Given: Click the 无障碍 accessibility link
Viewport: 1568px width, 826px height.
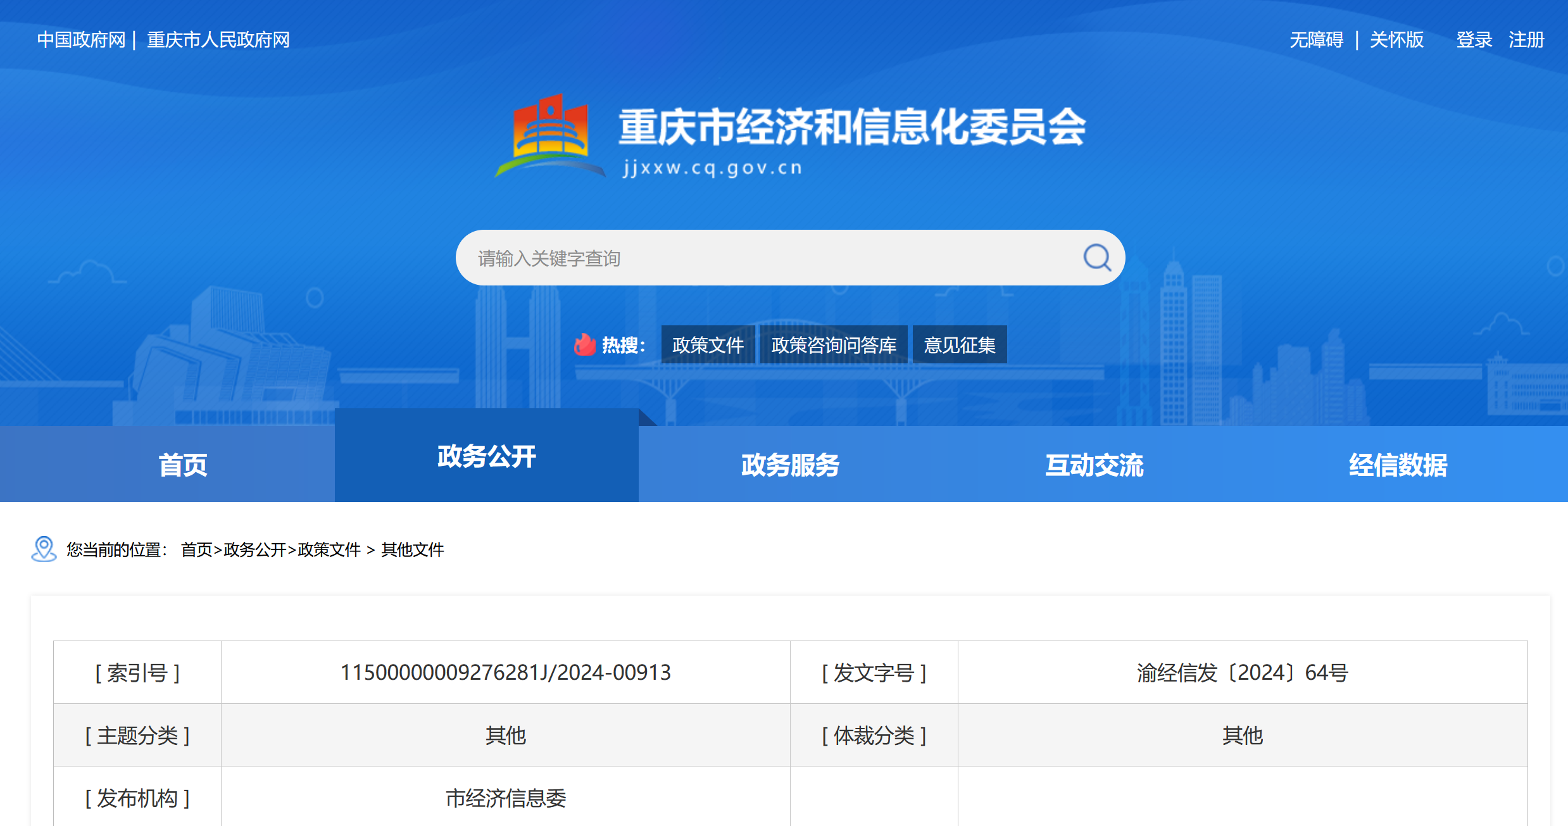Looking at the screenshot, I should click(1317, 40).
